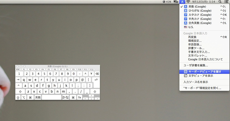The image size is (230, 121).
Task: Select the U.S. keyboard layout
Action: click(204, 27)
